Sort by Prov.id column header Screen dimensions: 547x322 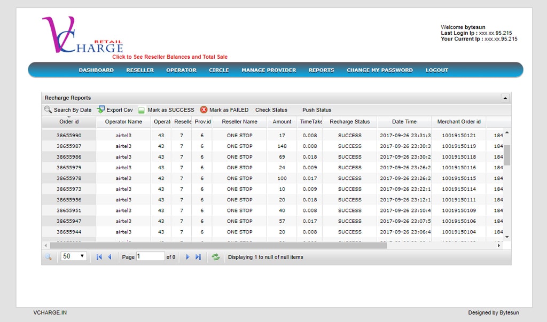(202, 122)
